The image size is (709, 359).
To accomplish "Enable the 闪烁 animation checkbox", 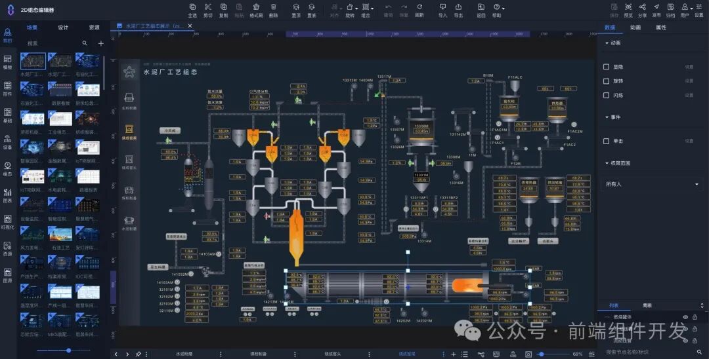I will click(x=607, y=95).
